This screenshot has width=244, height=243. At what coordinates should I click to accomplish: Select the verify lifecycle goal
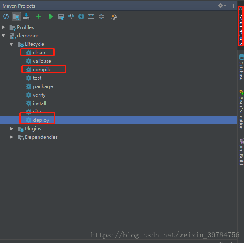39,95
